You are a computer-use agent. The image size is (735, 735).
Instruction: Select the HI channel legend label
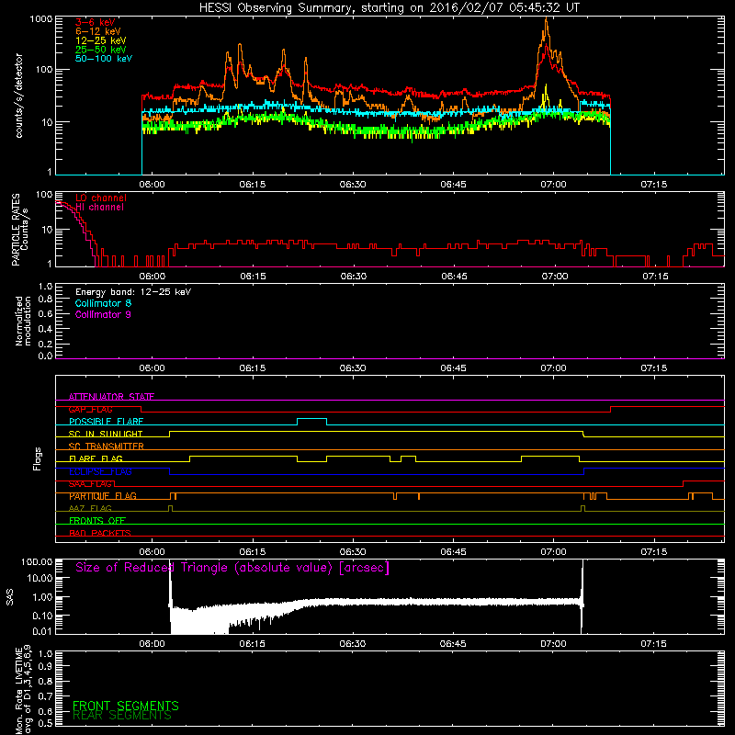point(99,208)
